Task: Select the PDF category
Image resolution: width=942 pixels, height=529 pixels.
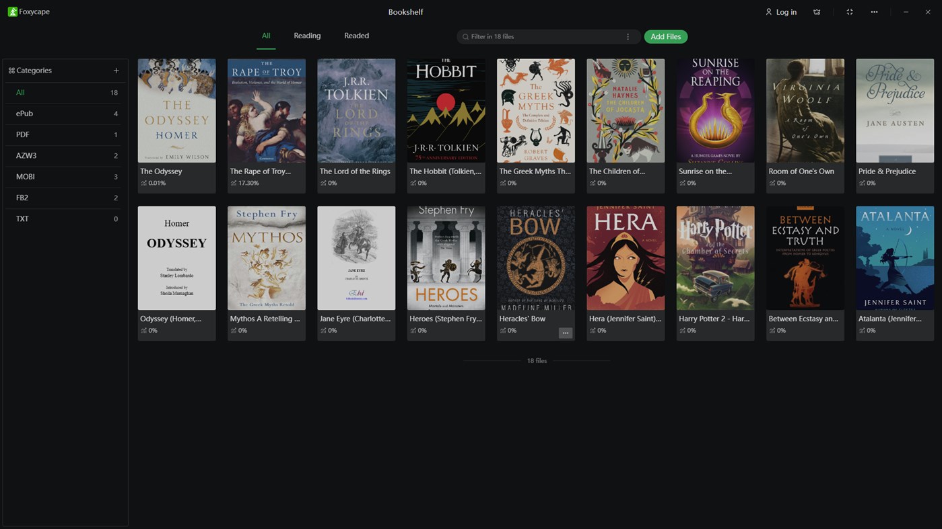Action: pyautogui.click(x=65, y=134)
